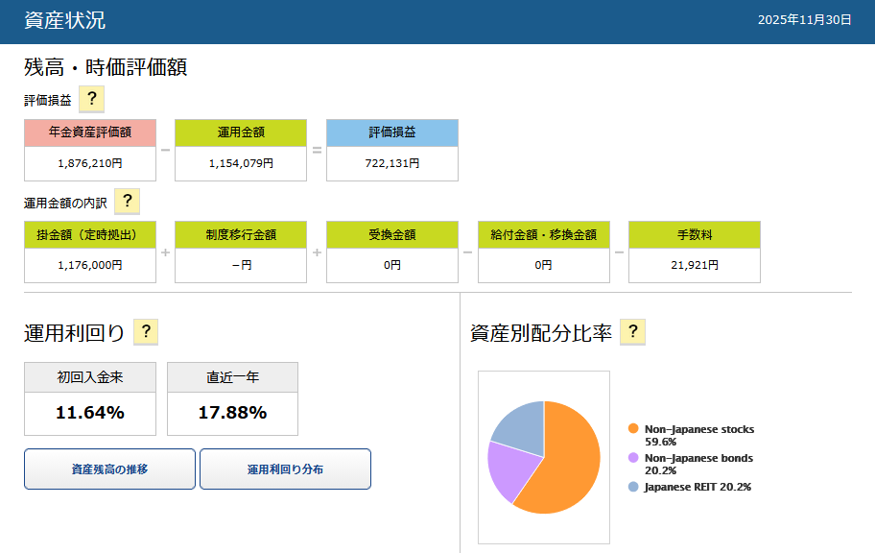Click the orange legend dot for Non-Japanese stocks
This screenshot has width=875, height=553.
coord(633,429)
